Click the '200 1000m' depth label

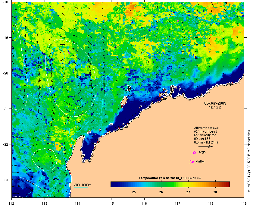83,185
